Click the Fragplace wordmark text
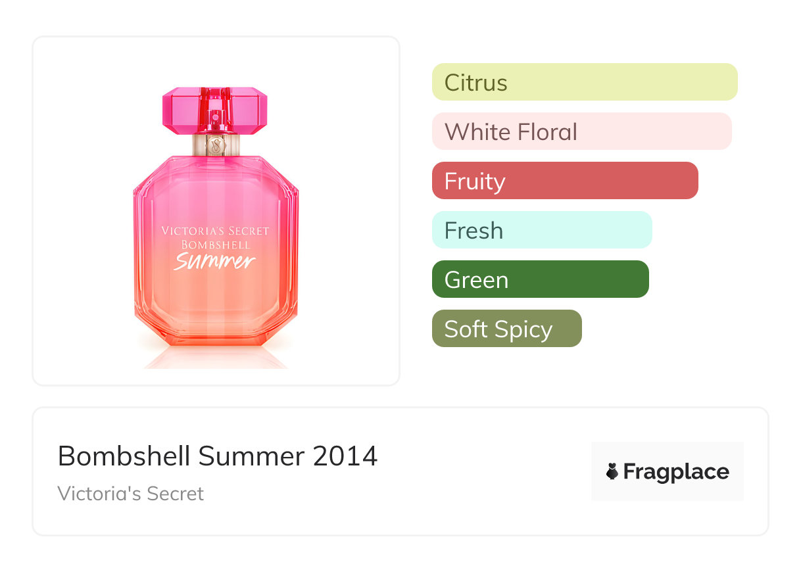 click(676, 471)
